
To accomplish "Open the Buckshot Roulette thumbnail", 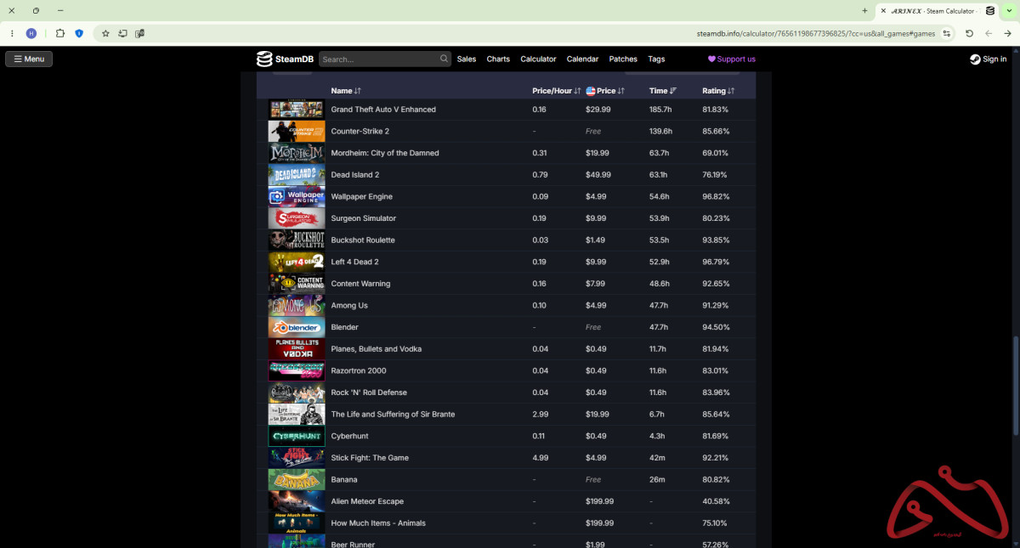I will tap(297, 240).
